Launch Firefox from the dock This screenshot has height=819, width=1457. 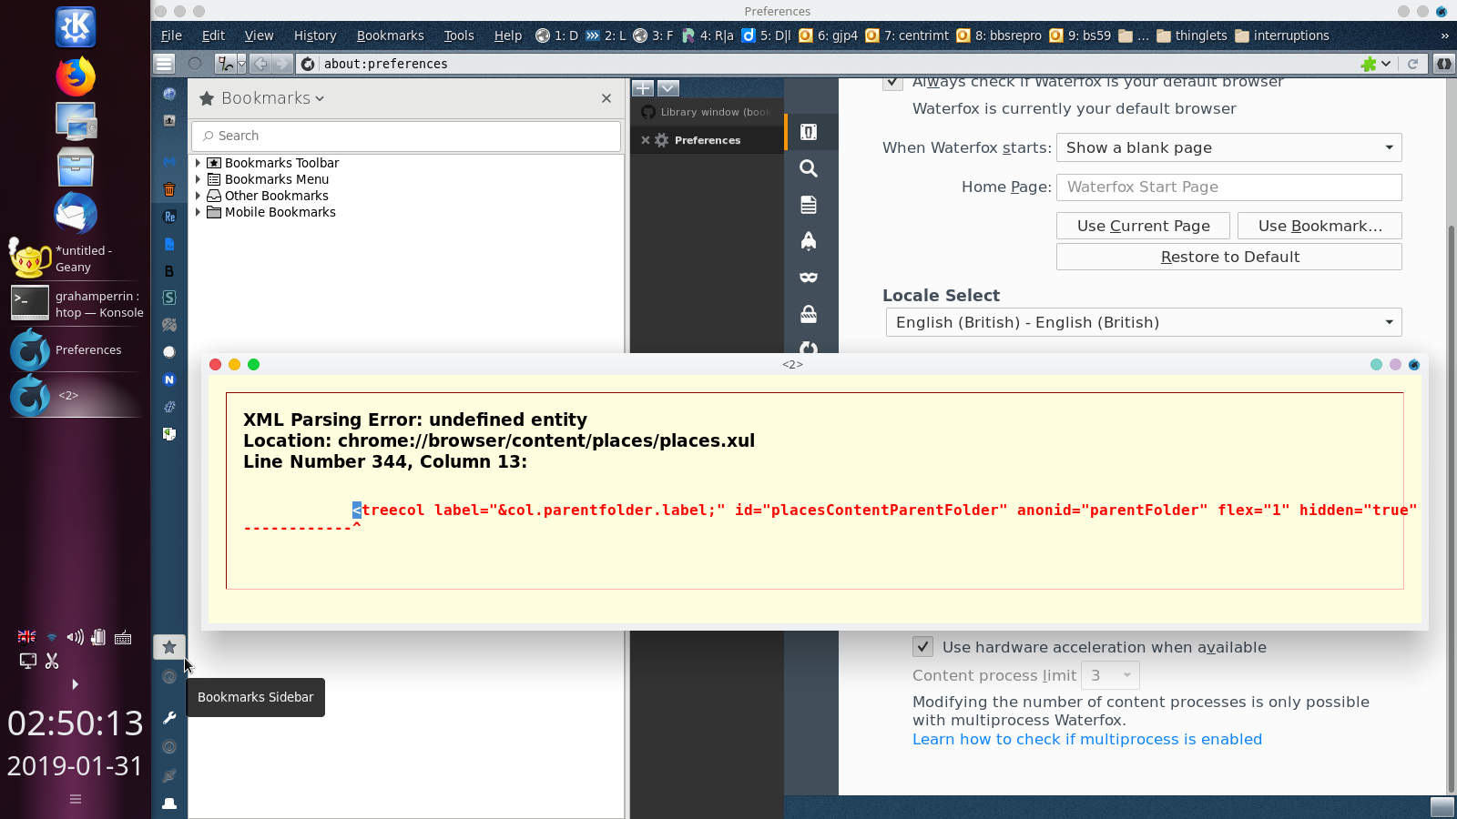(x=76, y=76)
